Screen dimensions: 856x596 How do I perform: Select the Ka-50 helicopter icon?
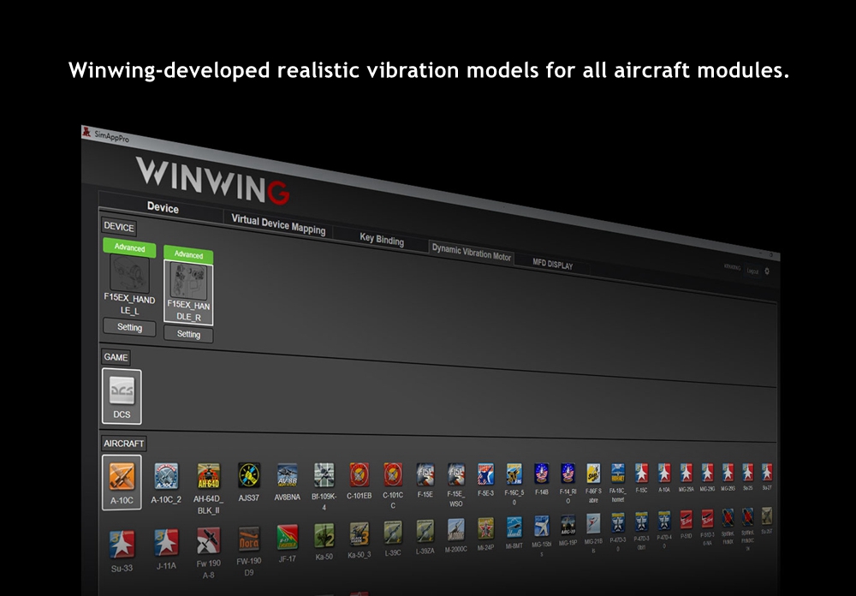324,535
